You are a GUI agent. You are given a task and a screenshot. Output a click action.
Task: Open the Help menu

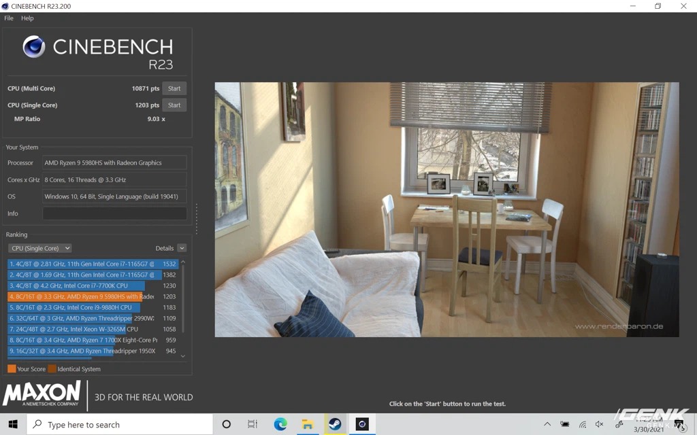click(27, 18)
